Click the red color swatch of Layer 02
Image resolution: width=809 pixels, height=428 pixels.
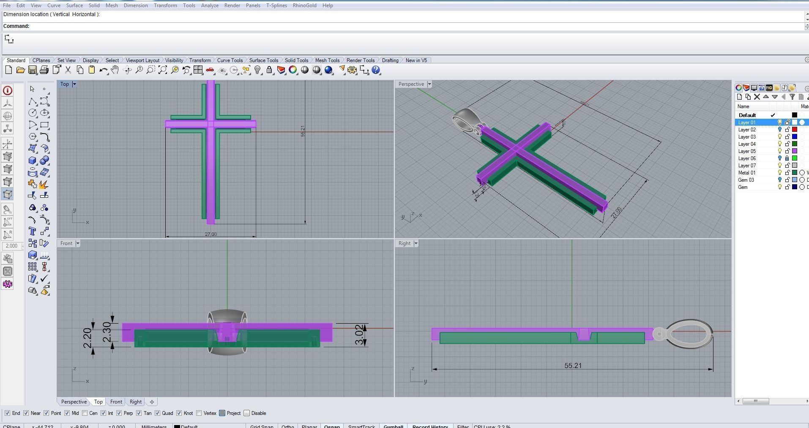[794, 130]
